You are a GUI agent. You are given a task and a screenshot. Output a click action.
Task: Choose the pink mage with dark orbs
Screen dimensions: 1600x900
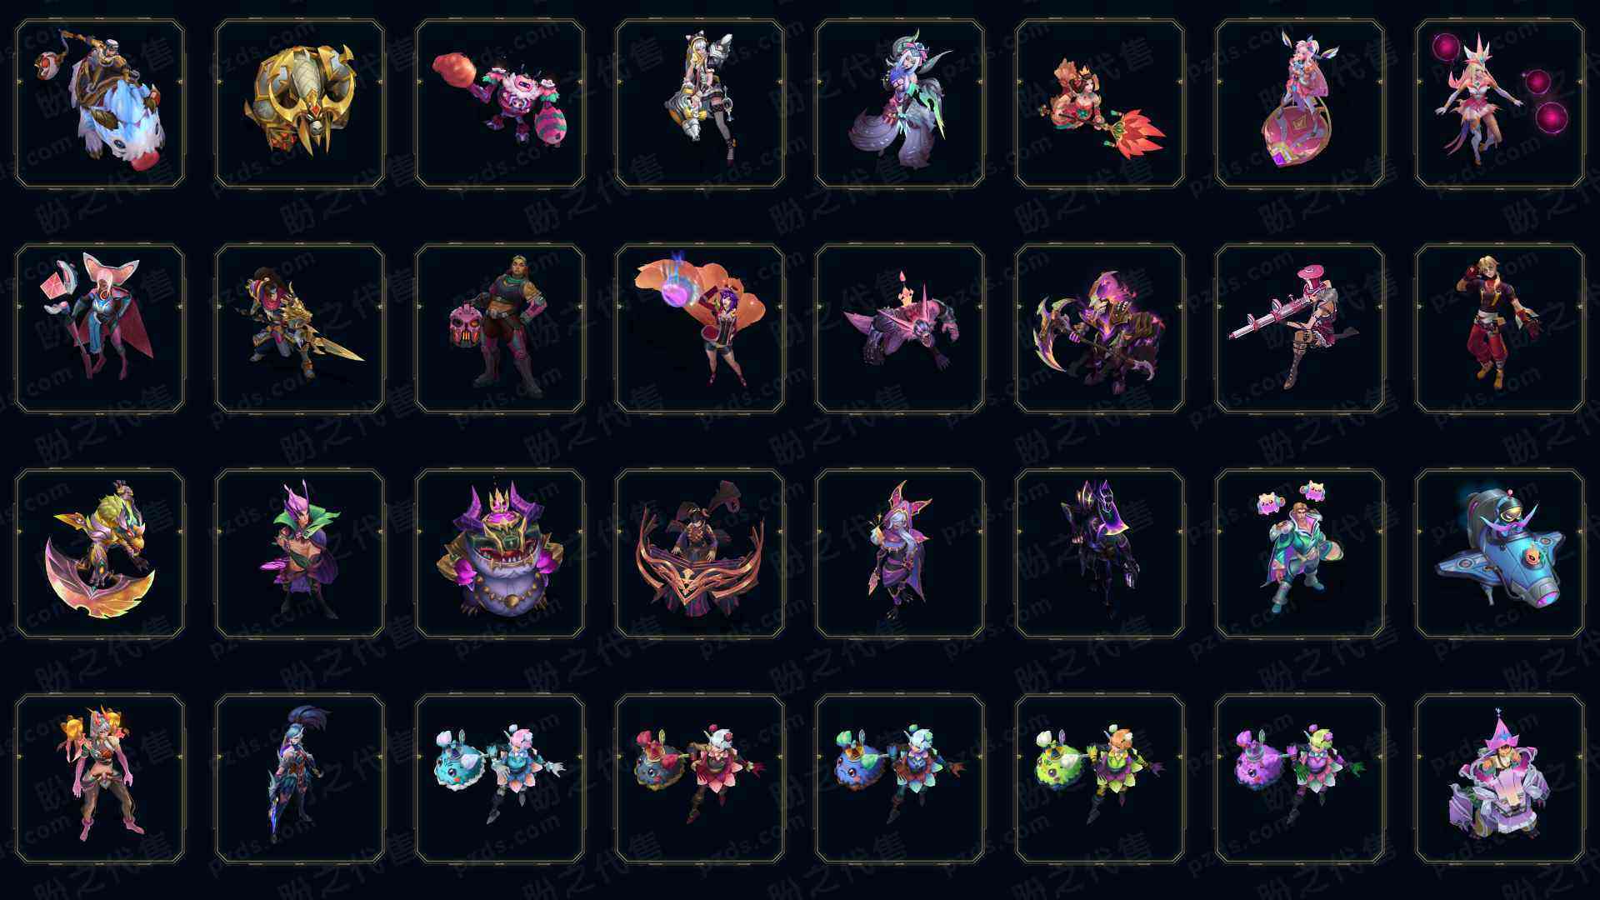coord(1500,104)
